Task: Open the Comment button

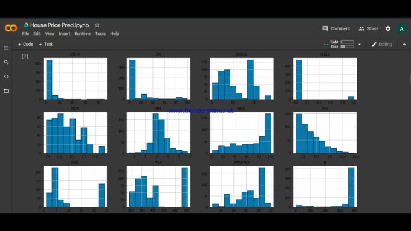Action: [x=336, y=28]
